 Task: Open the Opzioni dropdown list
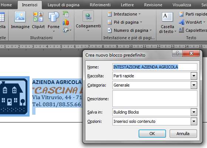tap(194, 121)
